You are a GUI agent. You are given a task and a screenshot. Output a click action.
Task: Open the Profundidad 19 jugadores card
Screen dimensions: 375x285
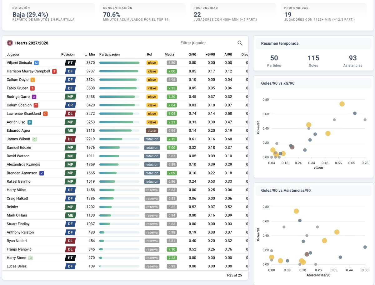(324, 14)
